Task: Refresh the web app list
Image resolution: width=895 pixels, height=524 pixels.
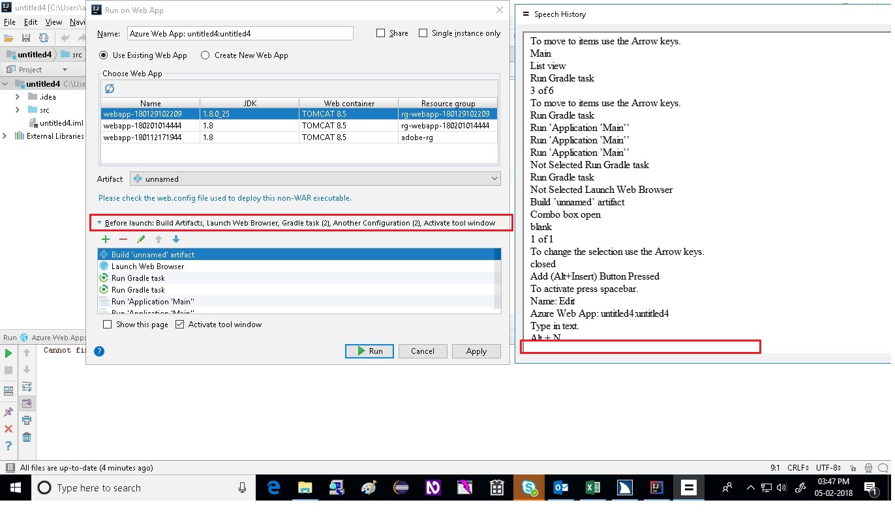Action: (109, 88)
